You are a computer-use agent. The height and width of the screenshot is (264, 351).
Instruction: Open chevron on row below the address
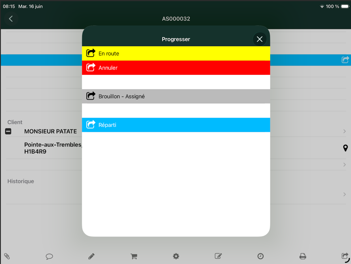[x=344, y=165]
